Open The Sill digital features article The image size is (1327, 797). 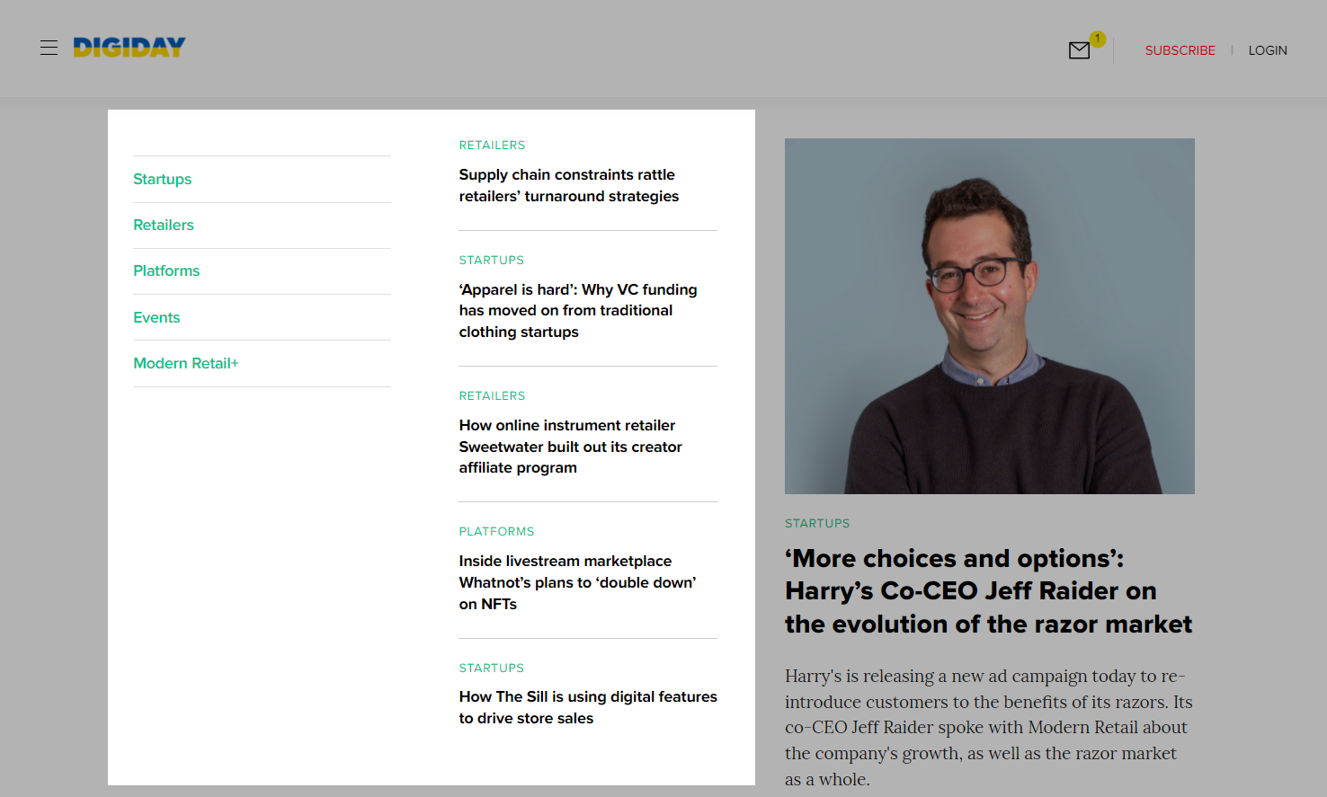pyautogui.click(x=588, y=707)
